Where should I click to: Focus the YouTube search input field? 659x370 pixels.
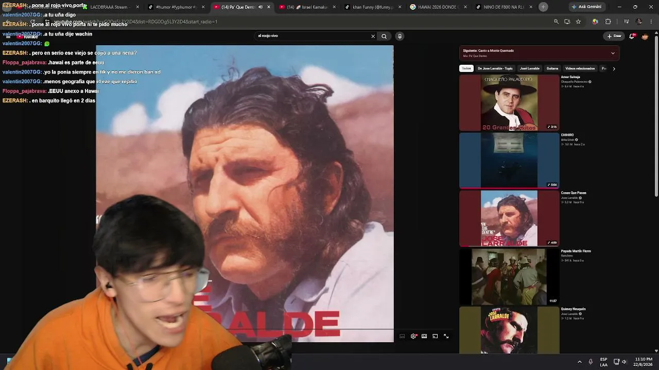pyautogui.click(x=312, y=36)
